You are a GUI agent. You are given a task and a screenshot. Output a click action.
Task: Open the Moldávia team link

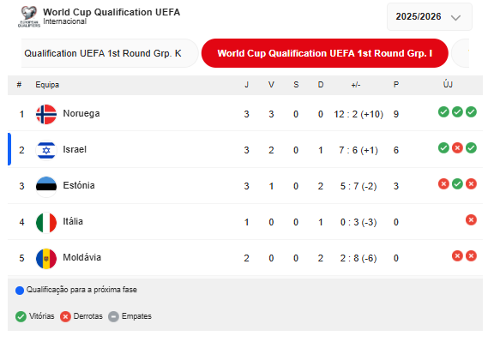[81, 257]
